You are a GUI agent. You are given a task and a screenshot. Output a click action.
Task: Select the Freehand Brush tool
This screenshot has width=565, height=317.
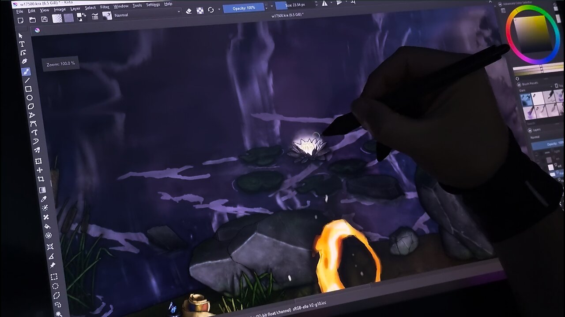pyautogui.click(x=26, y=71)
